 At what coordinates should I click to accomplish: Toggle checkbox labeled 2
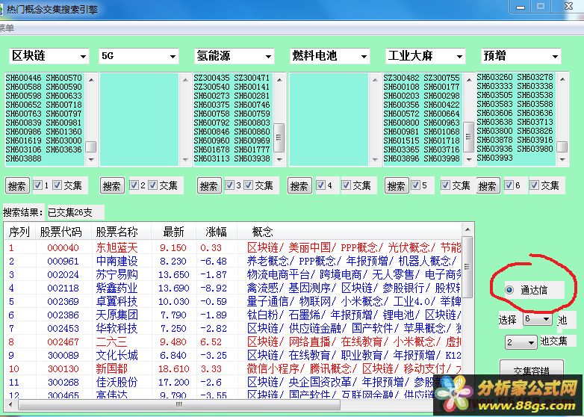(x=134, y=185)
